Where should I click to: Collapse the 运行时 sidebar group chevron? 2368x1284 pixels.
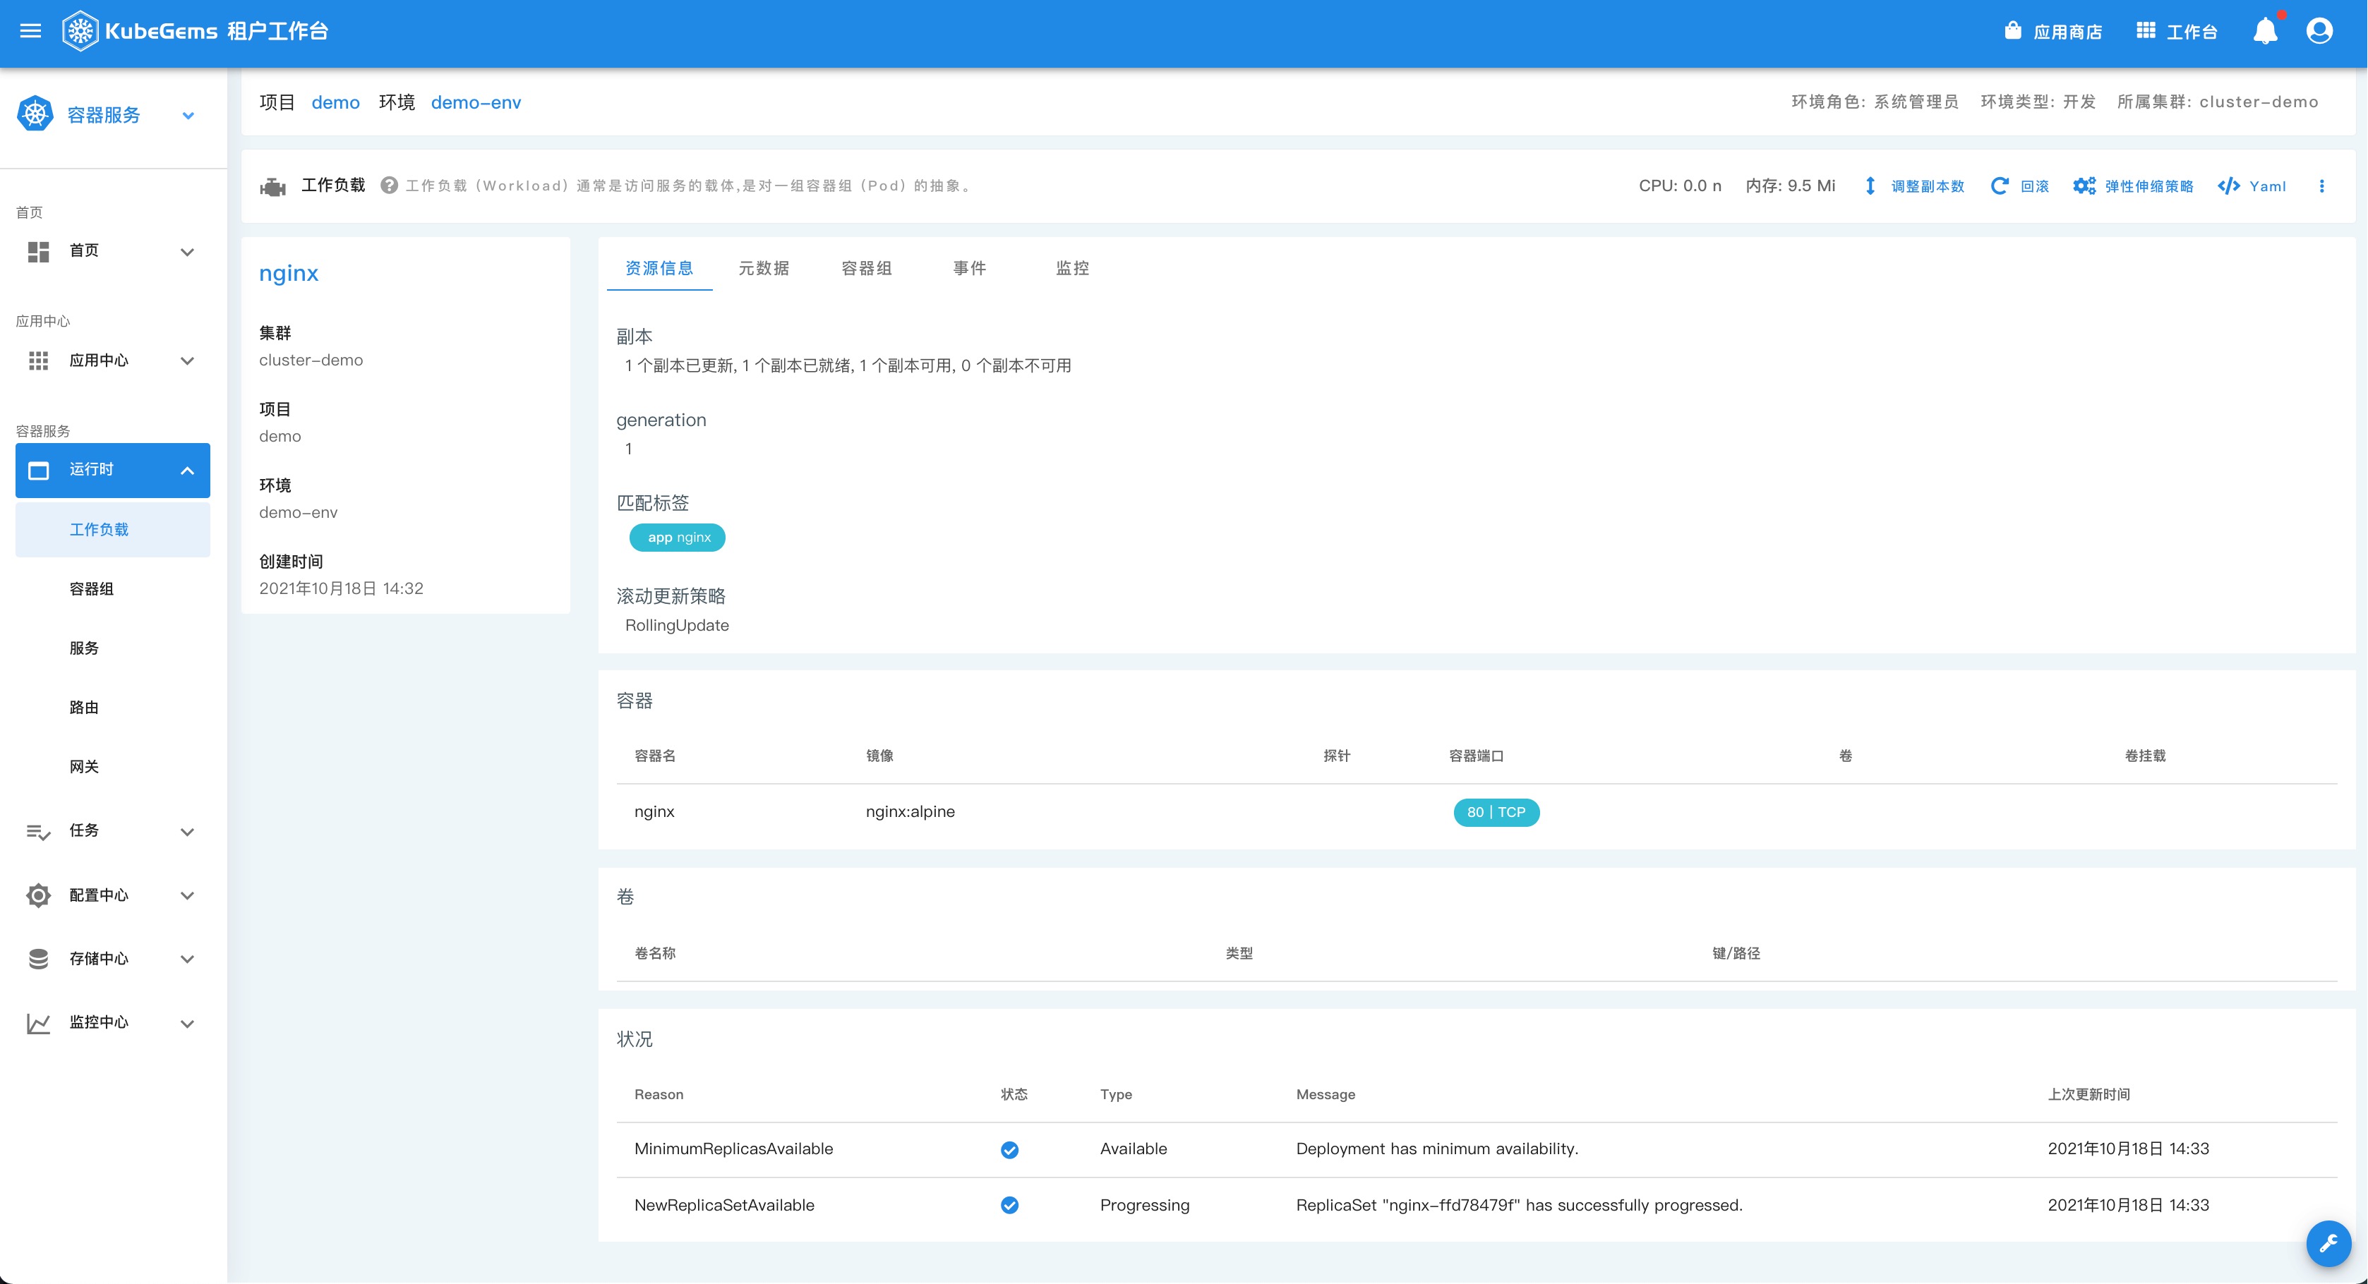point(188,471)
